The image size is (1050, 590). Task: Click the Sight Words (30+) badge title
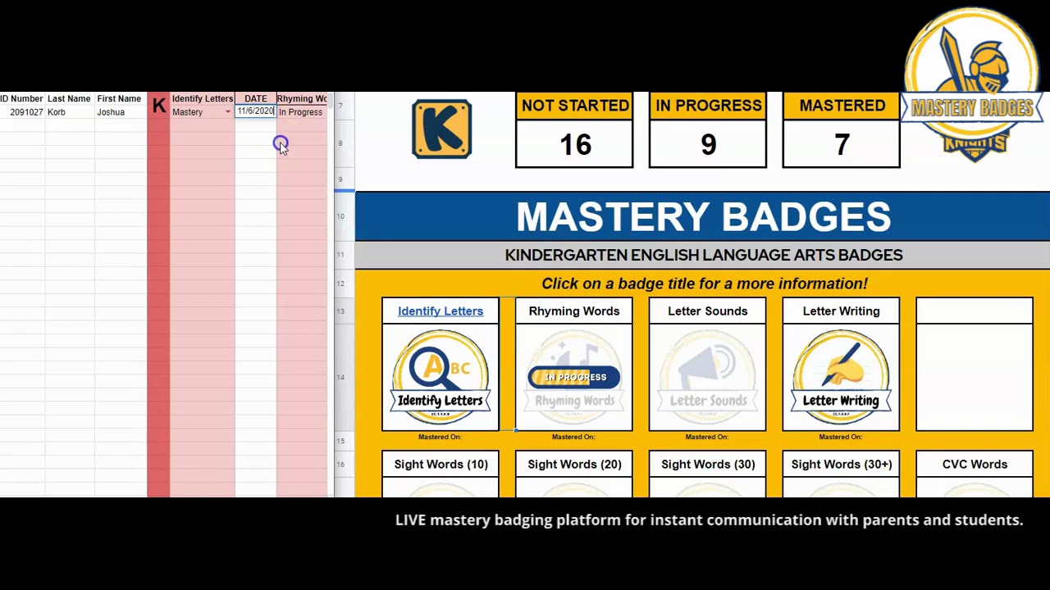pos(841,465)
